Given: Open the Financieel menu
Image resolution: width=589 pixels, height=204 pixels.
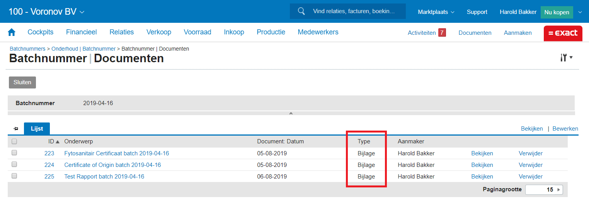Looking at the screenshot, I should click(81, 32).
